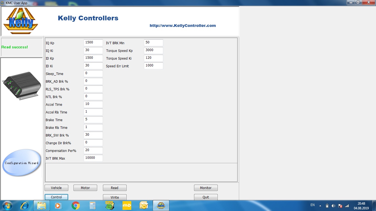Click the Windows Start orb
376x211 pixels.
[7, 206]
